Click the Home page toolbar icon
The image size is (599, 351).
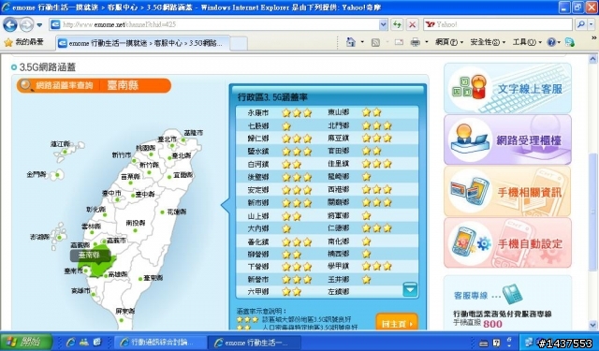pos(350,42)
